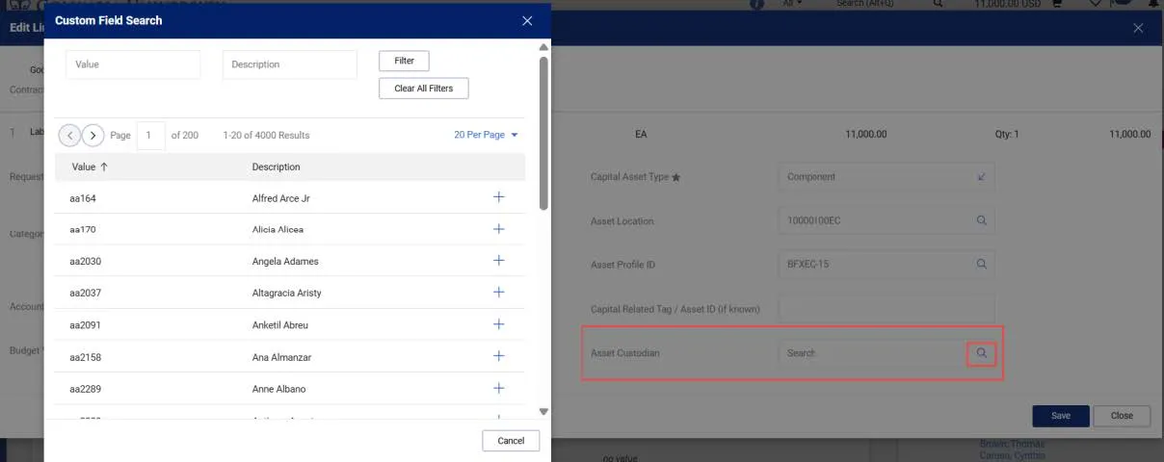Click the Description filter input field

[x=289, y=64]
